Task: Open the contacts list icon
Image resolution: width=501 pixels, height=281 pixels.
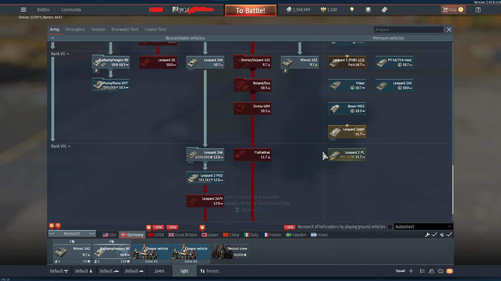Action: 431,271
